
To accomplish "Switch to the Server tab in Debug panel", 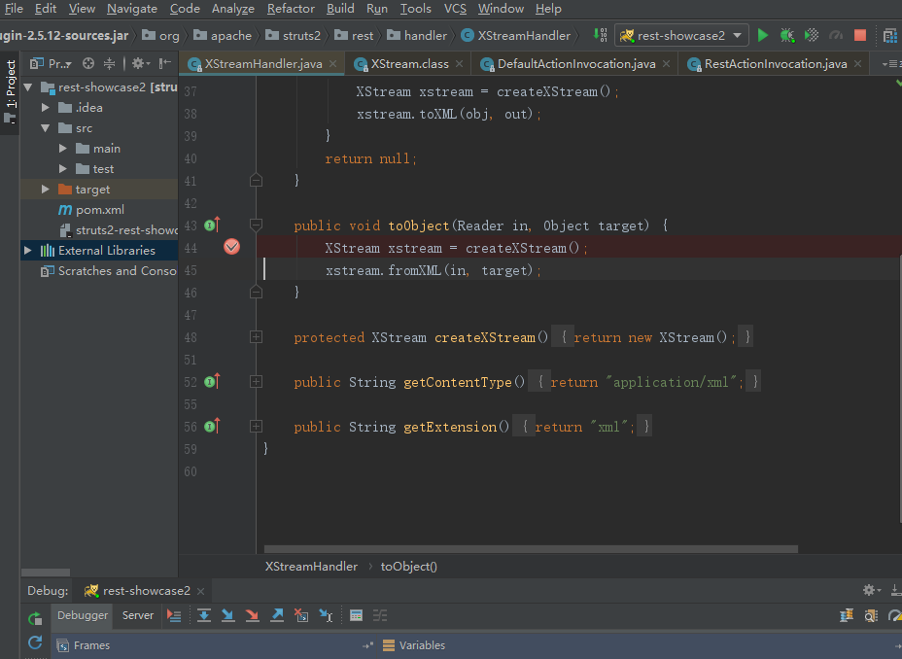I will [138, 615].
